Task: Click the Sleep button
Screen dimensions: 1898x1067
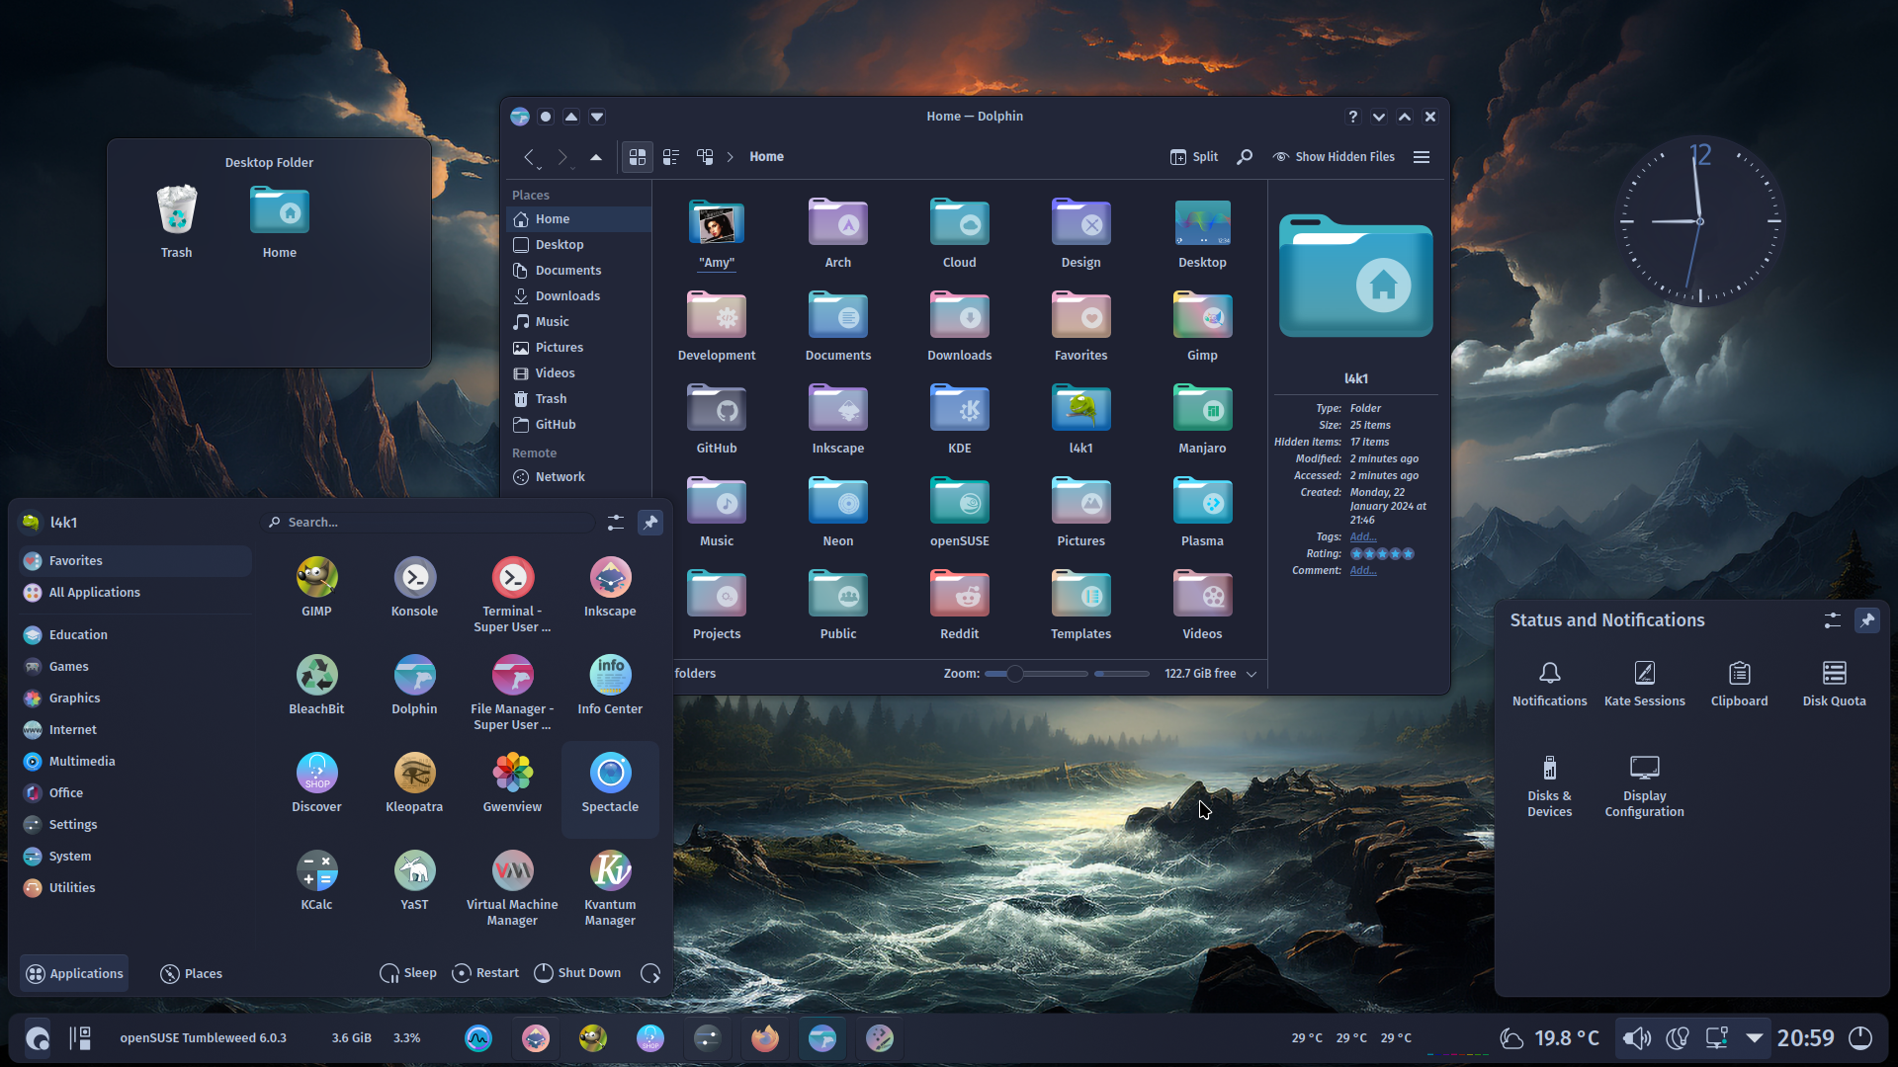Action: tap(408, 973)
